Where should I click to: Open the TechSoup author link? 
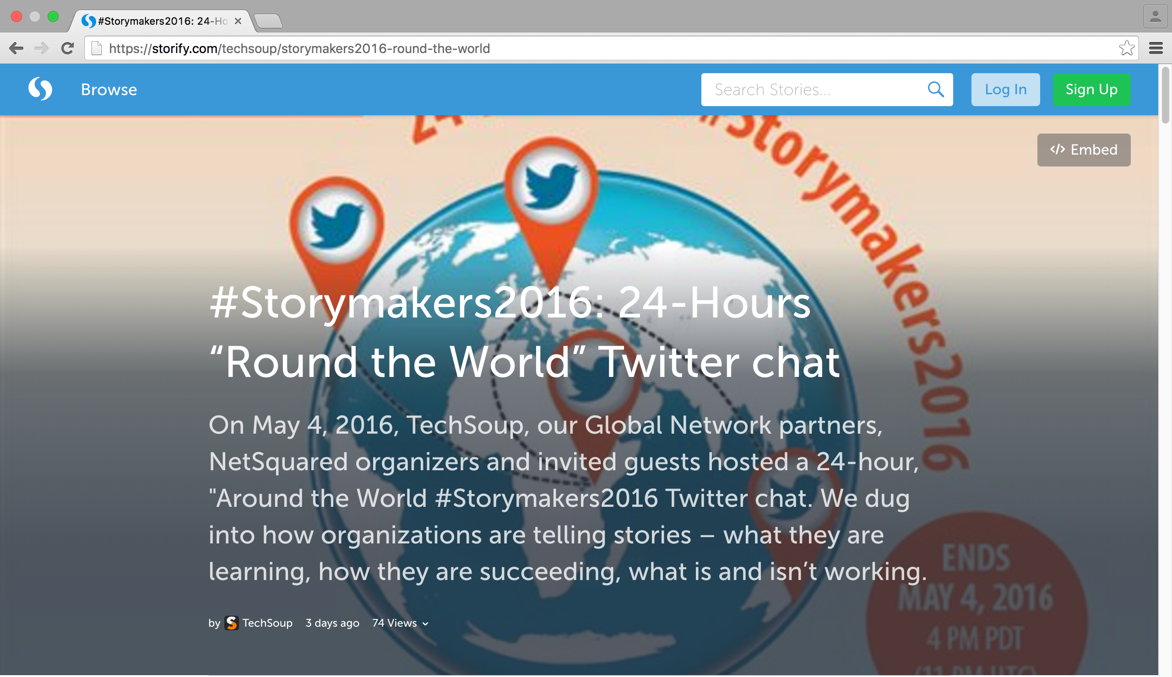tap(267, 623)
